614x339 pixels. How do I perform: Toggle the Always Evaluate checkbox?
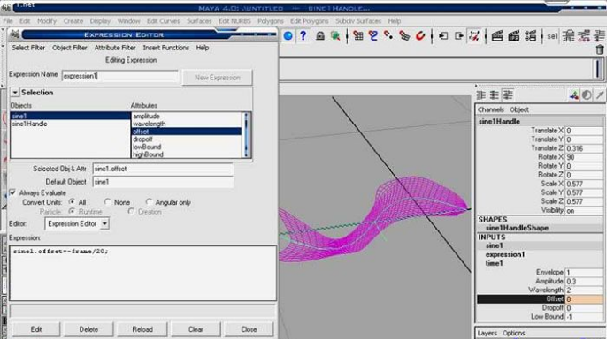click(x=13, y=192)
